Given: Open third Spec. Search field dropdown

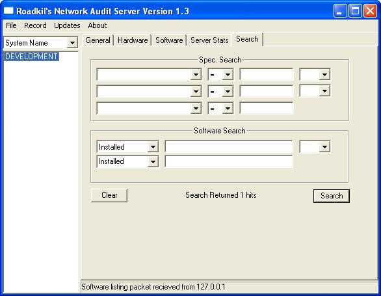Looking at the screenshot, I should [x=196, y=108].
